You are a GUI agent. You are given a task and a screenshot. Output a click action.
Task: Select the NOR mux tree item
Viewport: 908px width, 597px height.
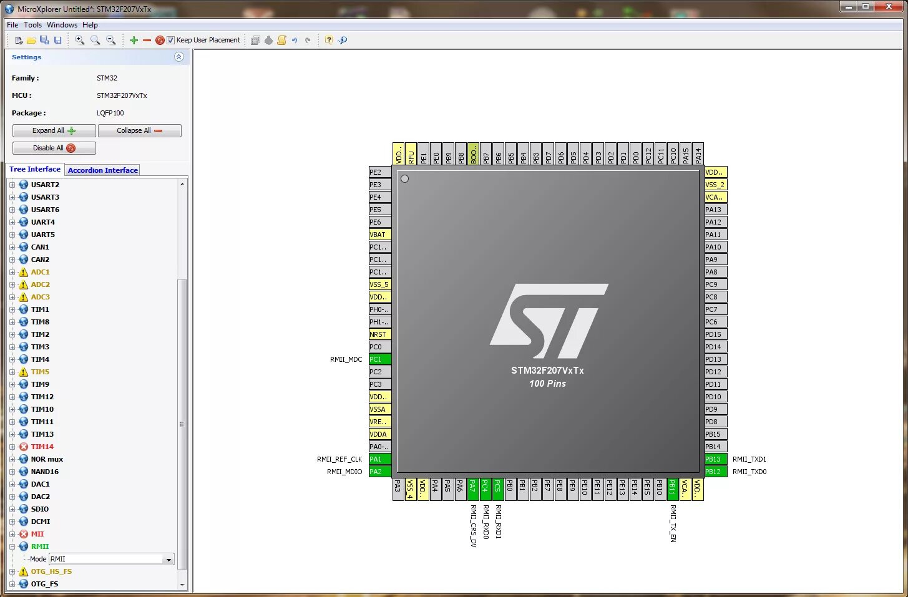tap(47, 459)
